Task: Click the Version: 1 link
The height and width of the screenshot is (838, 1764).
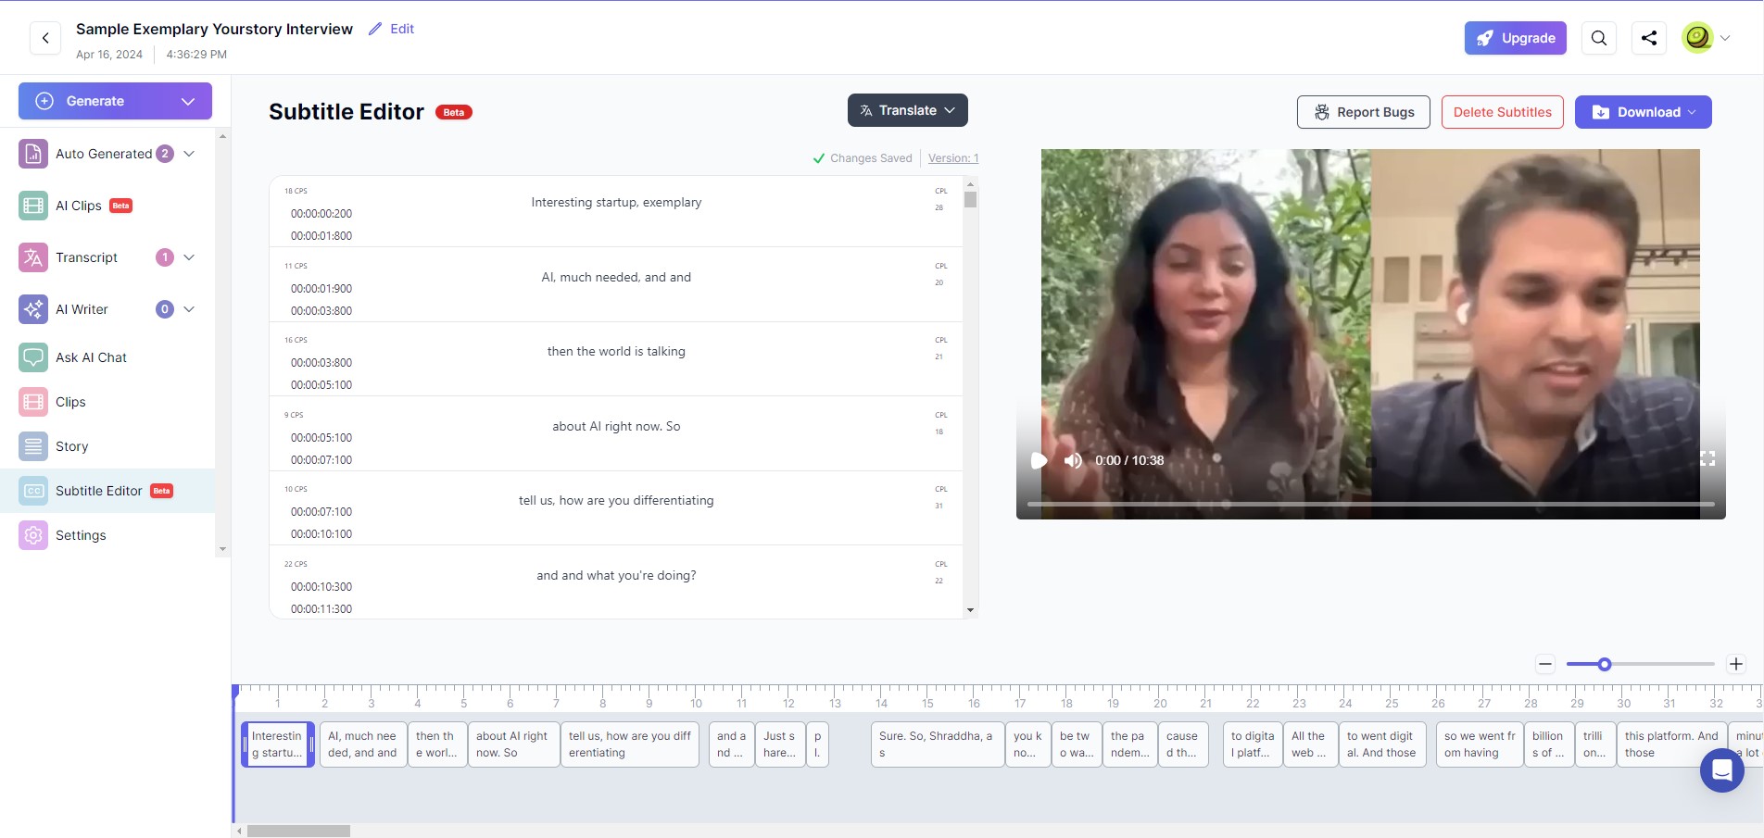Action: point(953,158)
